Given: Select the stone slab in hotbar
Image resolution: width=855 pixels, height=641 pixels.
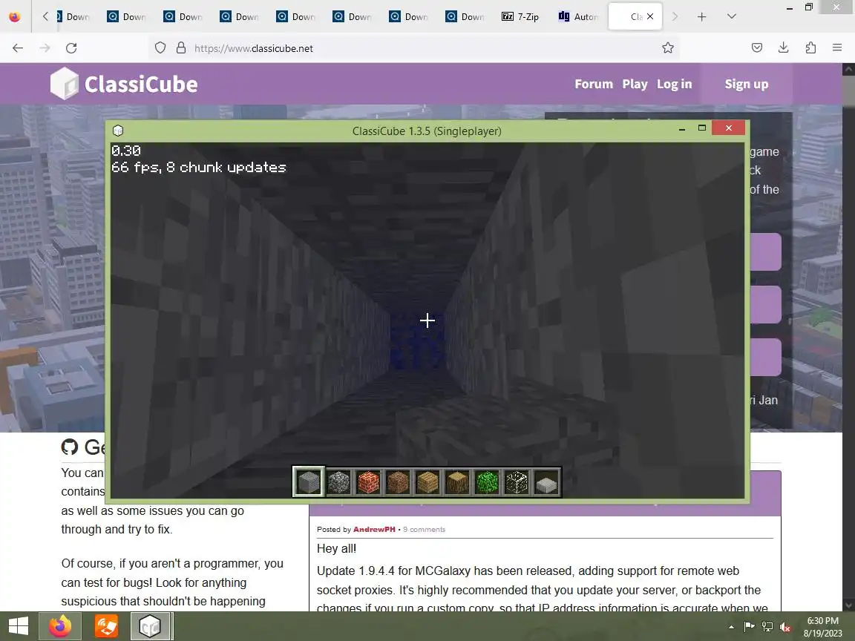Looking at the screenshot, I should [x=546, y=482].
